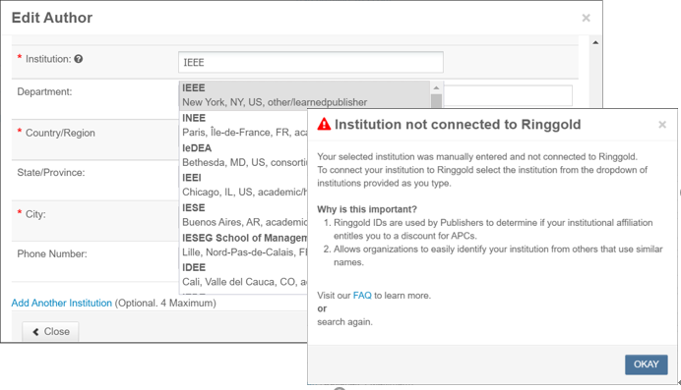
Task: Click the red warning triangle icon
Action: point(324,124)
